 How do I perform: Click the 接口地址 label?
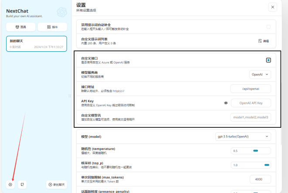[88, 87]
